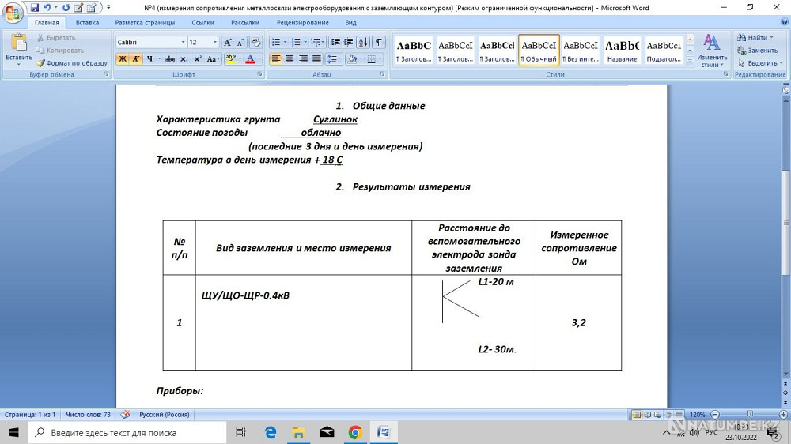Click the Русский (Россия) language indicator
The height and width of the screenshot is (444, 791).
(165, 414)
